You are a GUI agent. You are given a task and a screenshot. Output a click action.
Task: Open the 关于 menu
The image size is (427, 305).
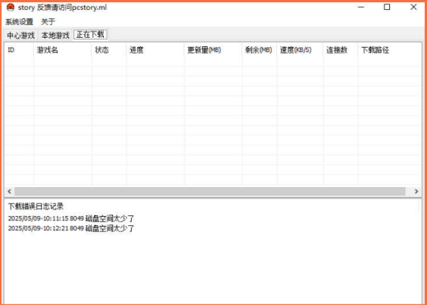48,22
